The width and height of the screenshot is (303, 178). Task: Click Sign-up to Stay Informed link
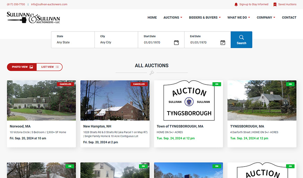[254, 5]
